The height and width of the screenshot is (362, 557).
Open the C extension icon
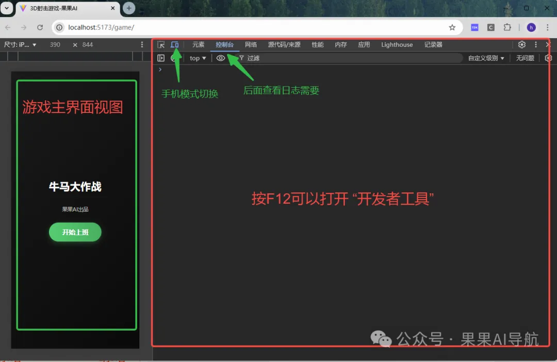pyautogui.click(x=490, y=27)
